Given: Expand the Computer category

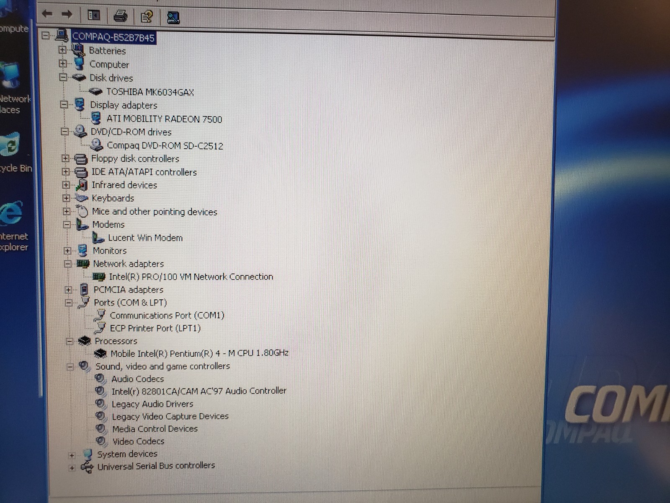Looking at the screenshot, I should [63, 64].
